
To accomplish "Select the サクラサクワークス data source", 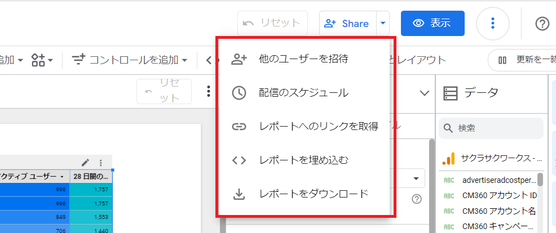I will (492, 158).
